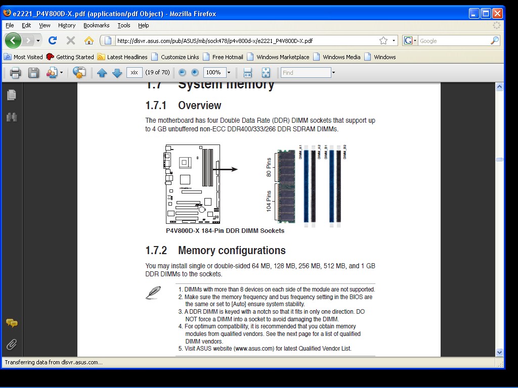Zoom in with the plus button

coord(195,73)
